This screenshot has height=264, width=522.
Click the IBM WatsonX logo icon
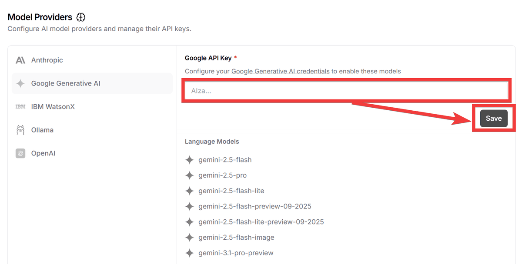tap(20, 107)
